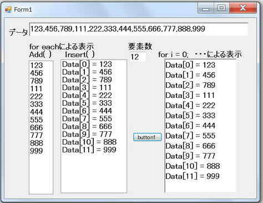
Task: Select 666 in the Add( ) list
Action: (37, 127)
